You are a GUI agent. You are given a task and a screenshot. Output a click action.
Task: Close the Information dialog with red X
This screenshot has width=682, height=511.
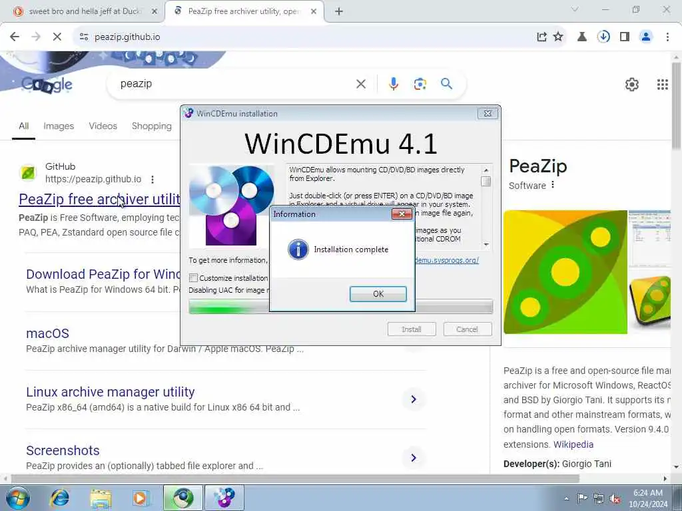click(x=402, y=214)
